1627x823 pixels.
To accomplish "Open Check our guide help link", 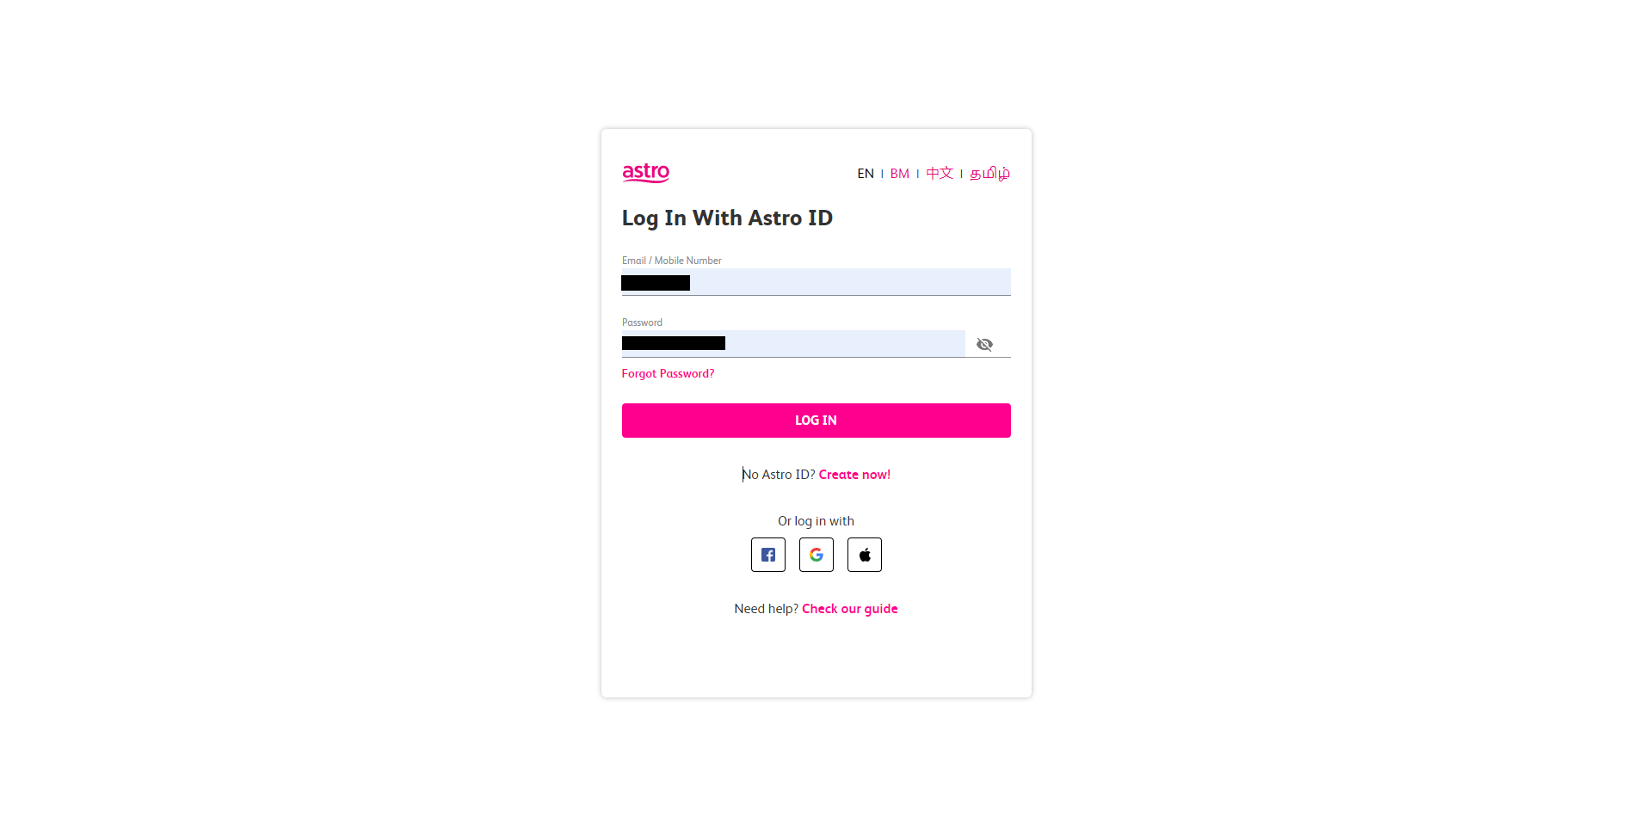I will coord(849,608).
